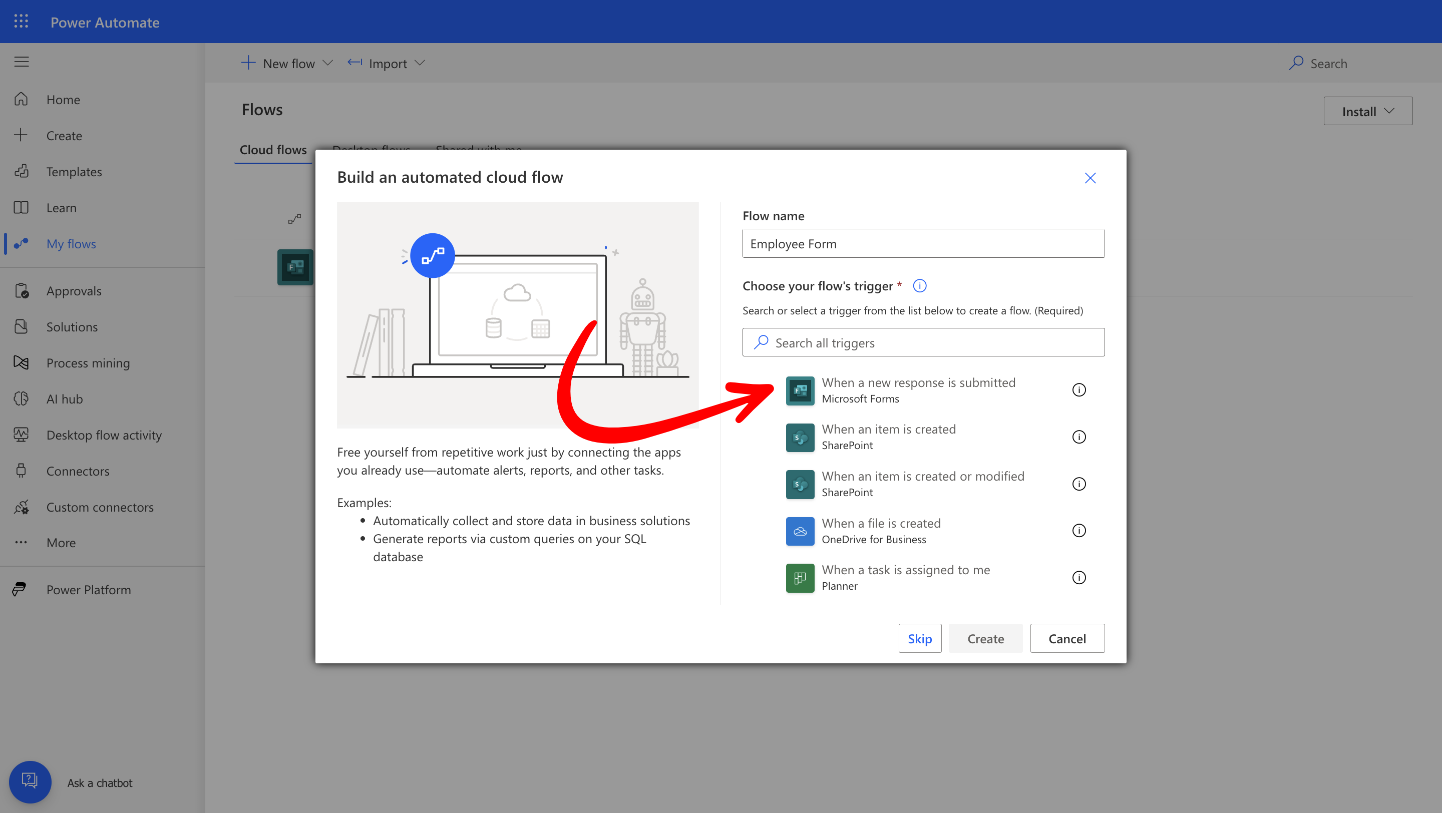This screenshot has width=1442, height=813.
Task: Collapse the left navigation hamburger menu
Action: tap(21, 62)
